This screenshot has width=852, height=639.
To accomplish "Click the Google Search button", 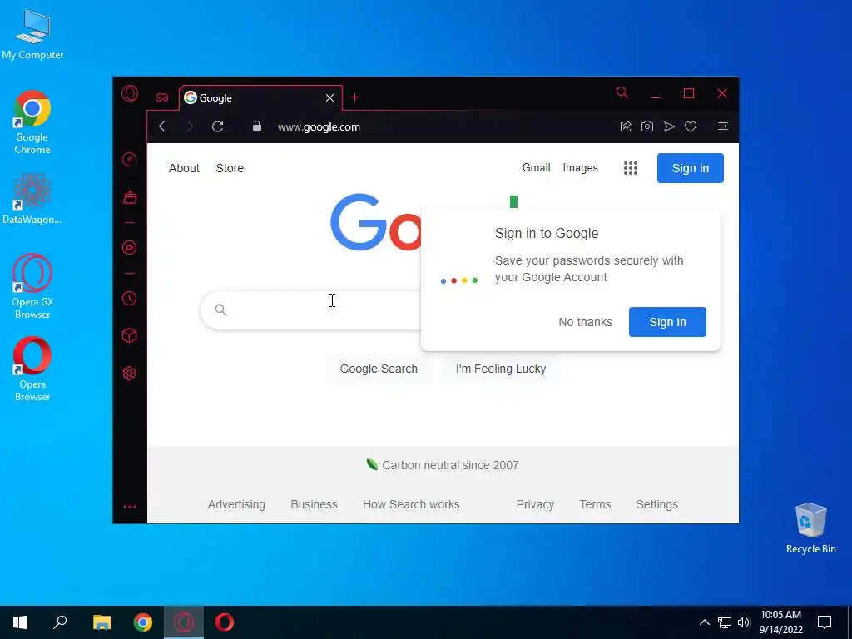I will coord(379,369).
